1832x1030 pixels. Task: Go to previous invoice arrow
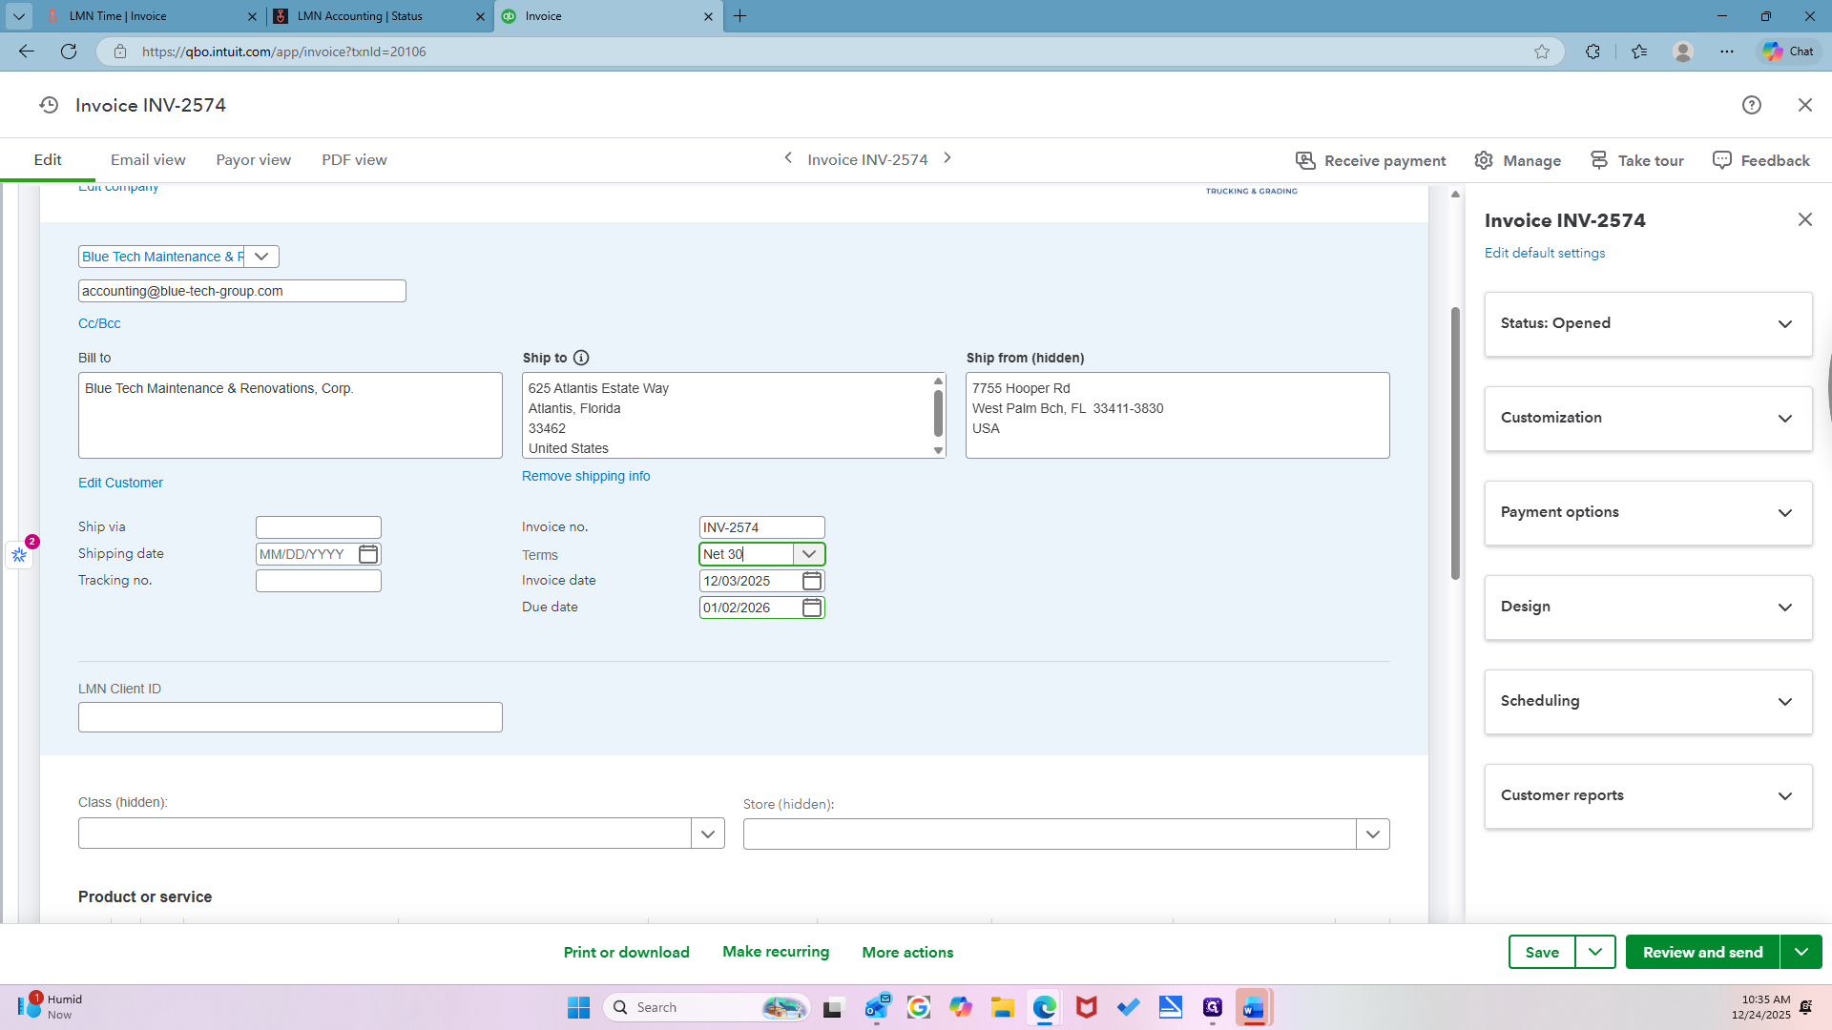(x=788, y=158)
